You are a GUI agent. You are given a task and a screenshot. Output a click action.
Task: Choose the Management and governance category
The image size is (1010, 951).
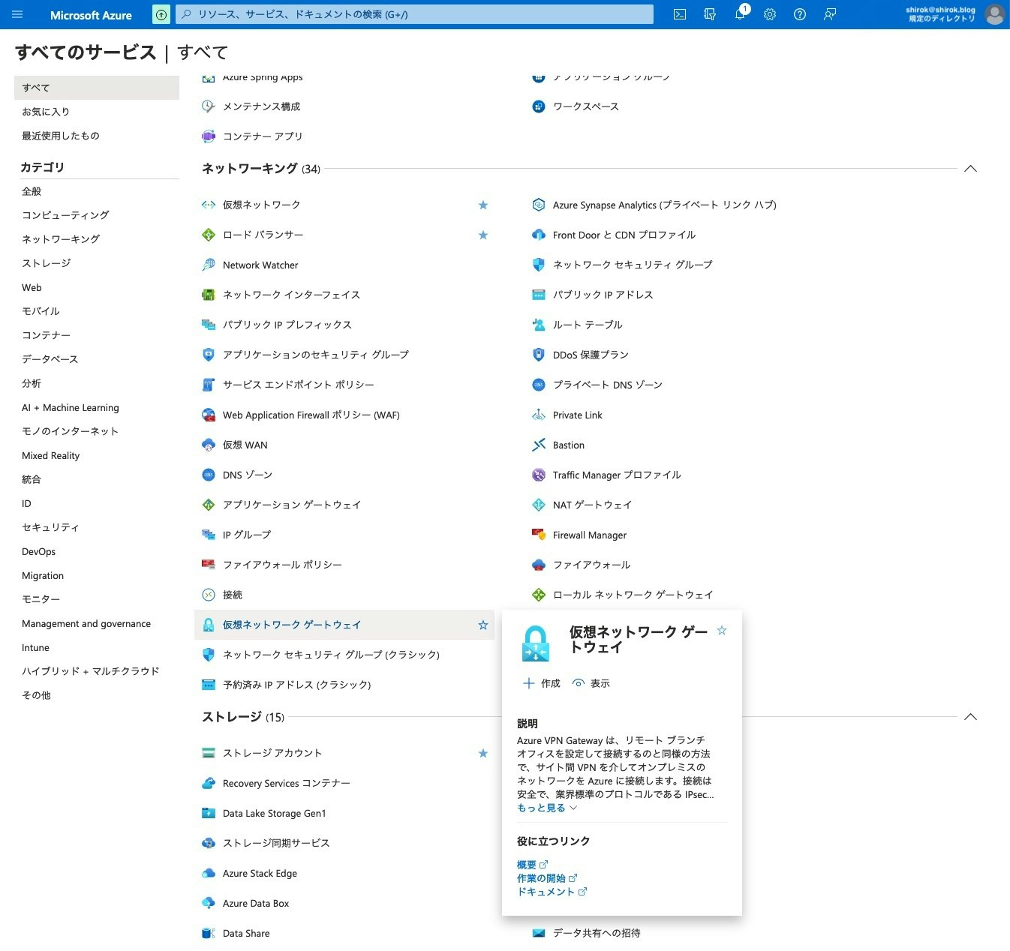(86, 623)
